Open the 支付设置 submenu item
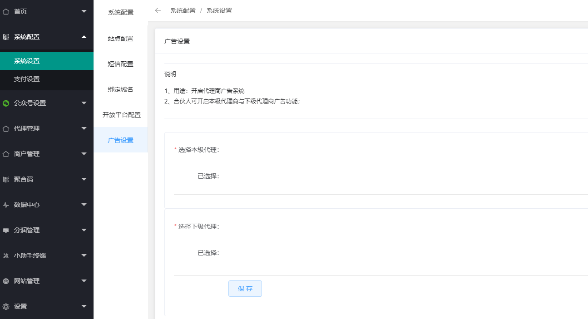Screen dimensions: 588x319 [x=47, y=79]
